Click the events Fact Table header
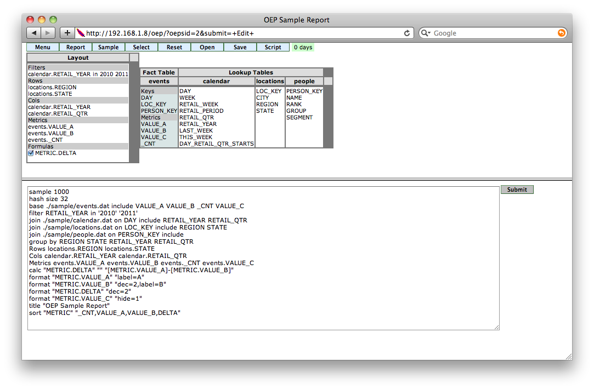Viewport: 594px width, 390px height. click(x=159, y=81)
